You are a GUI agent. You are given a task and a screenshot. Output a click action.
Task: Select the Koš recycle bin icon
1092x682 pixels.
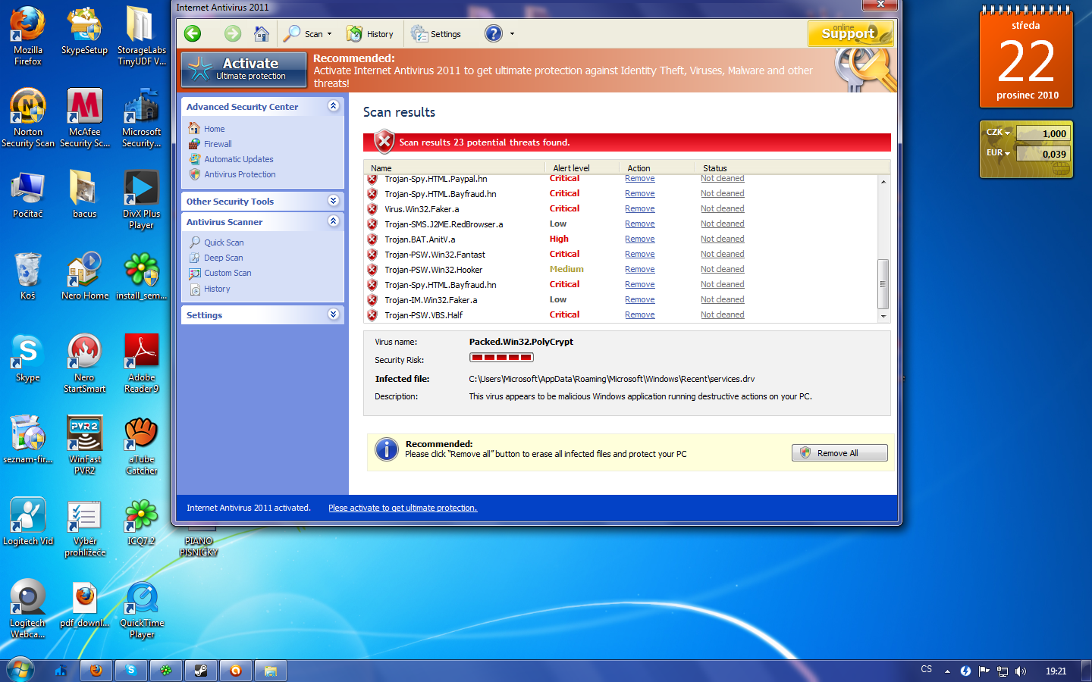coord(28,276)
